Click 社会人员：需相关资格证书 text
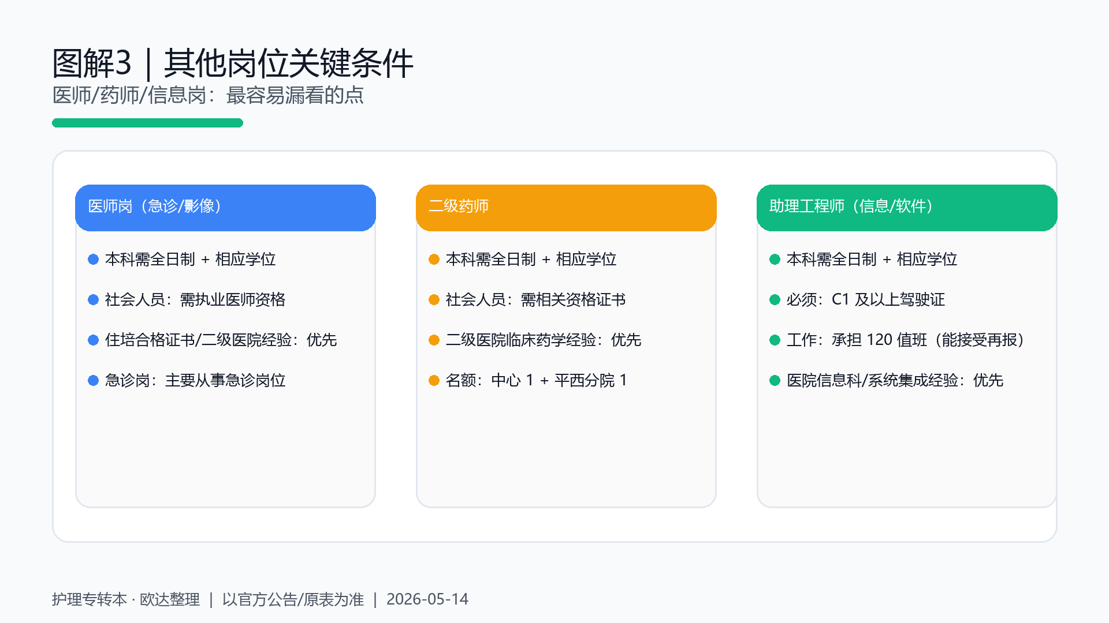1109x623 pixels. pyautogui.click(x=535, y=299)
